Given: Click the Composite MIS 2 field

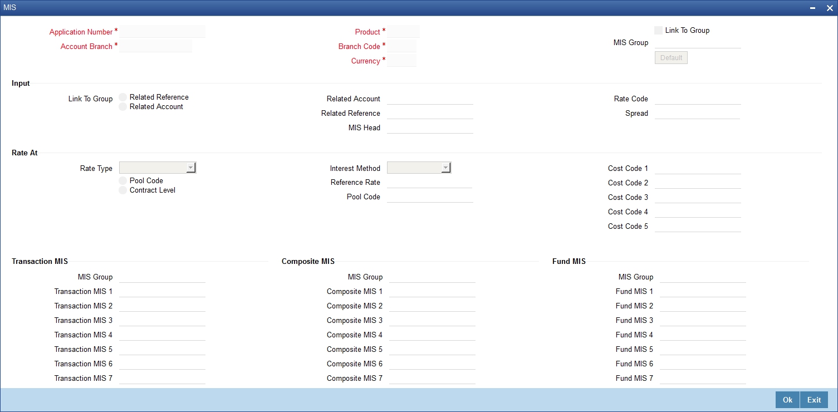Looking at the screenshot, I should [432, 306].
